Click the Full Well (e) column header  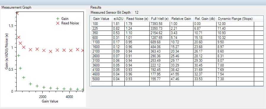coord(159,19)
